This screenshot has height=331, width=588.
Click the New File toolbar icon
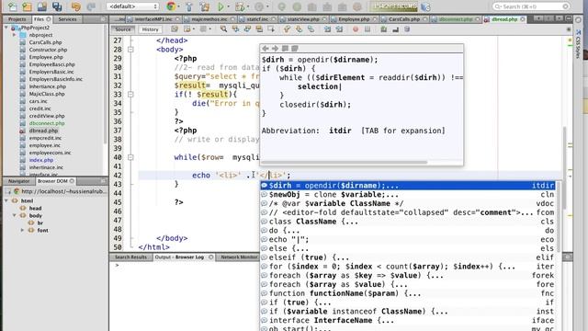coord(13,6)
